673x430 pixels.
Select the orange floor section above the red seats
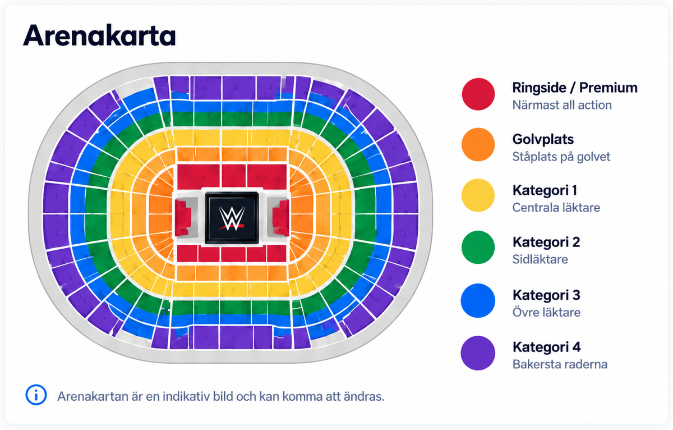[232, 154]
